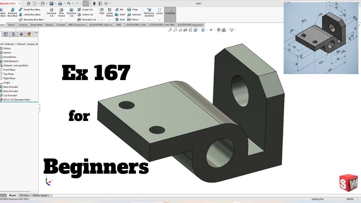Expand the Linear Pattern dropdown arrow

pyautogui.click(x=110, y=20)
